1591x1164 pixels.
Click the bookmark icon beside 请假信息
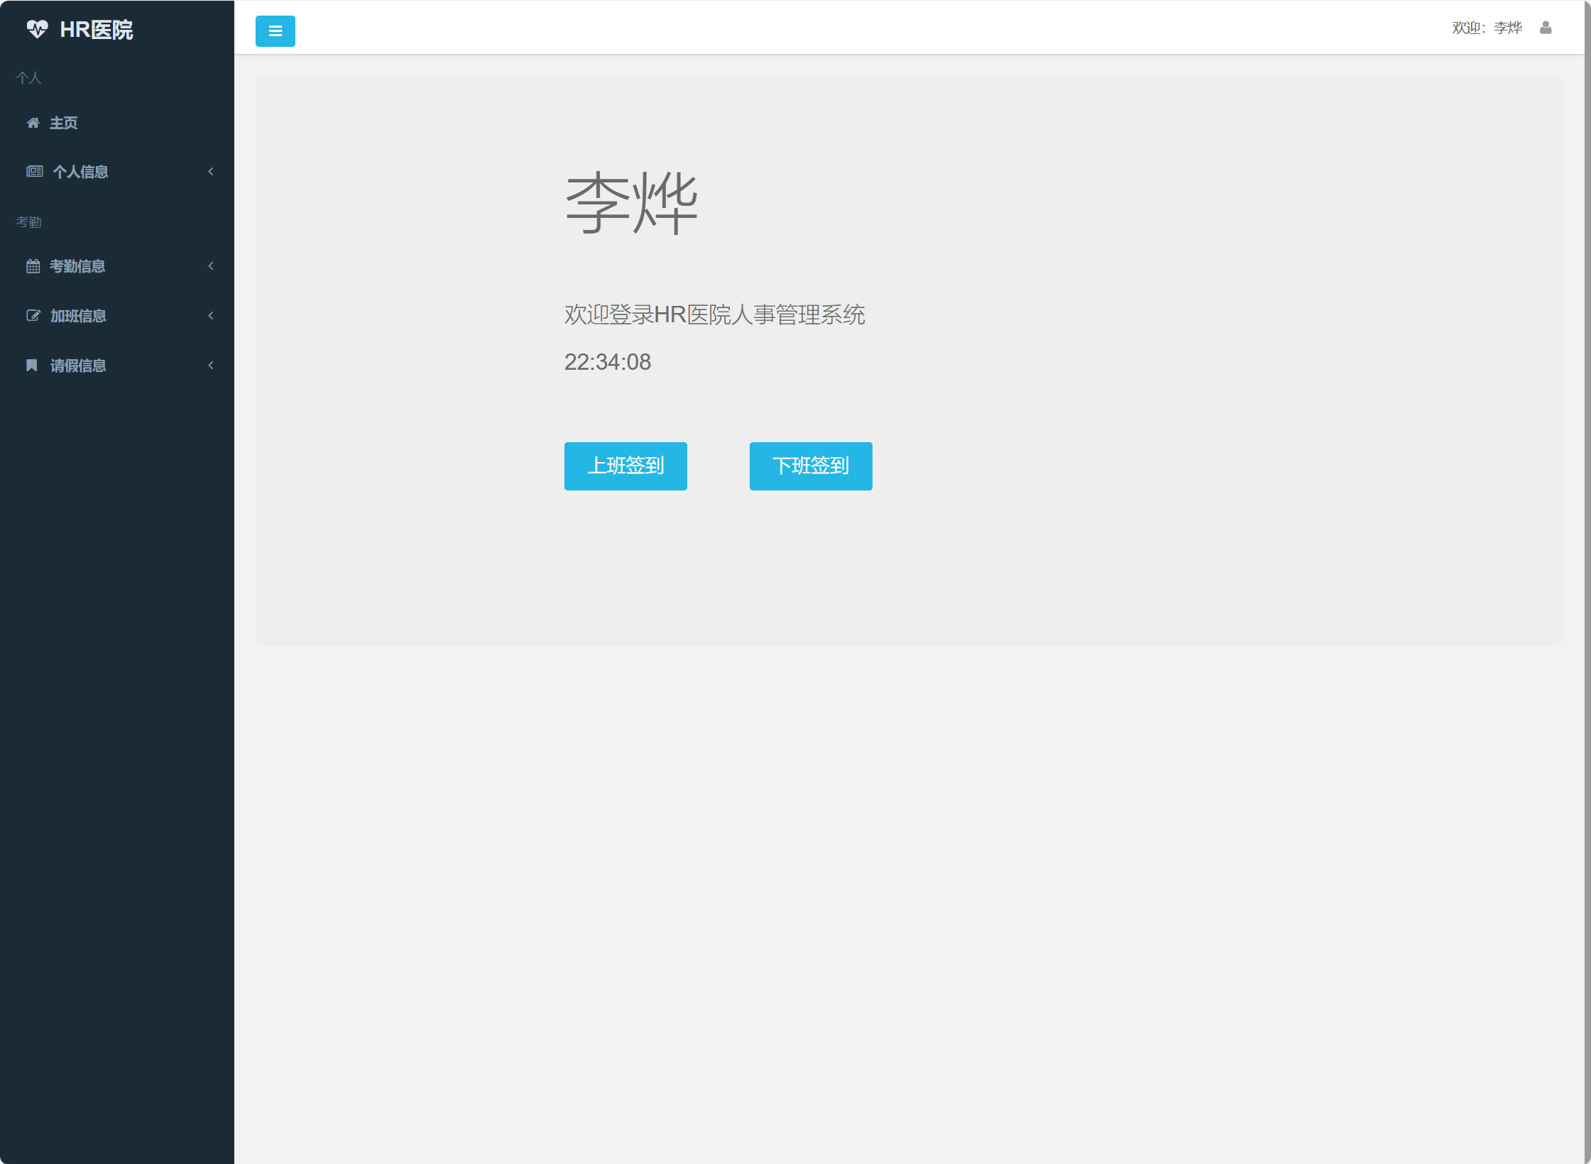pyautogui.click(x=33, y=366)
